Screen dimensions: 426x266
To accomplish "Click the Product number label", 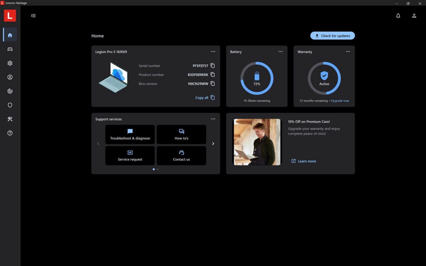I will pyautogui.click(x=151, y=74).
